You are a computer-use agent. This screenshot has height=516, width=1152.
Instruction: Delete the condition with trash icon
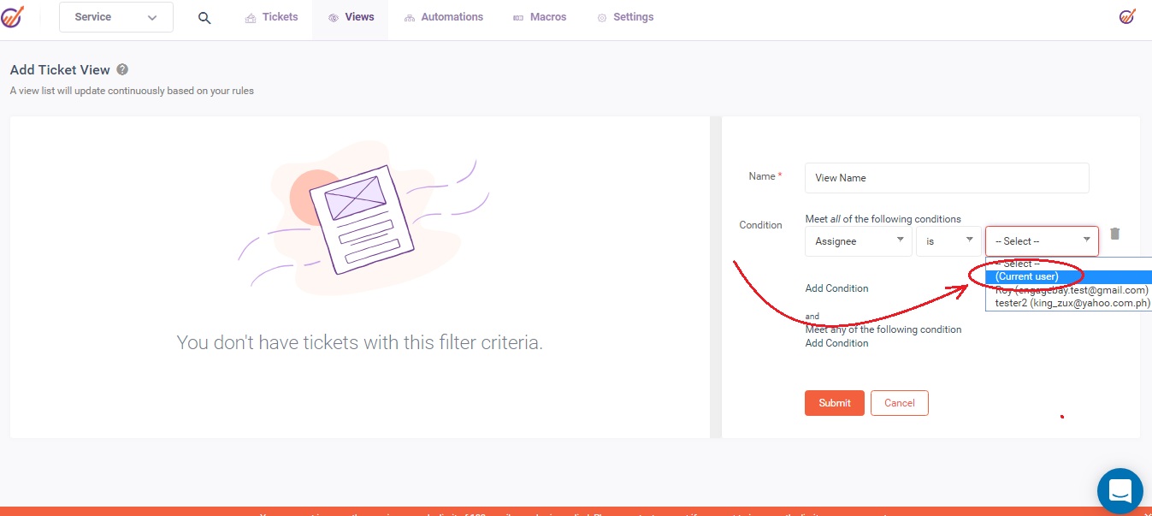(x=1114, y=234)
